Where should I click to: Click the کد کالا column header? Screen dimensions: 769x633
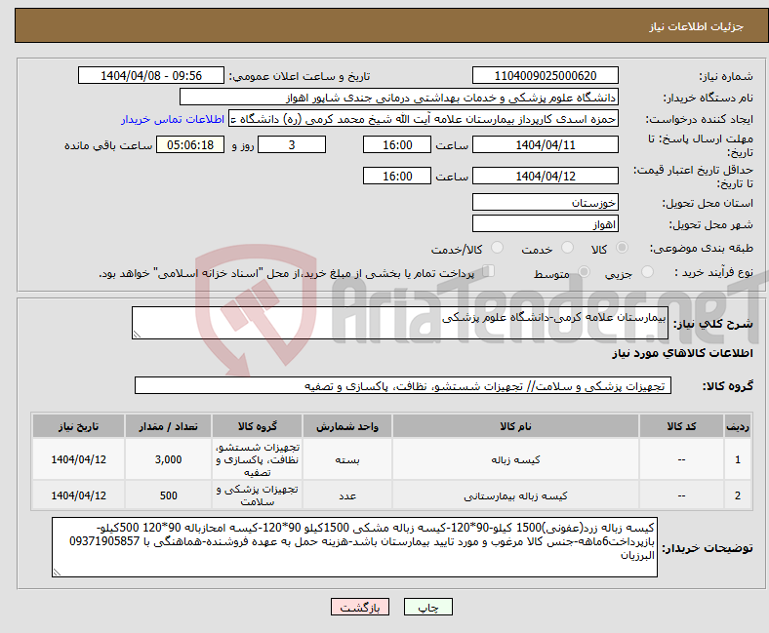click(681, 425)
